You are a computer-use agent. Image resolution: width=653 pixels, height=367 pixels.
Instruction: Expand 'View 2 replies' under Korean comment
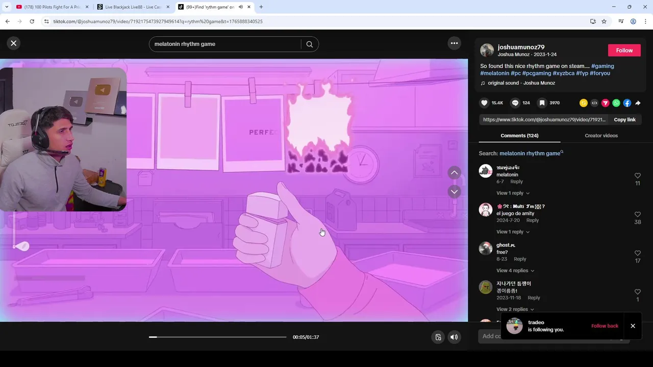(515, 309)
